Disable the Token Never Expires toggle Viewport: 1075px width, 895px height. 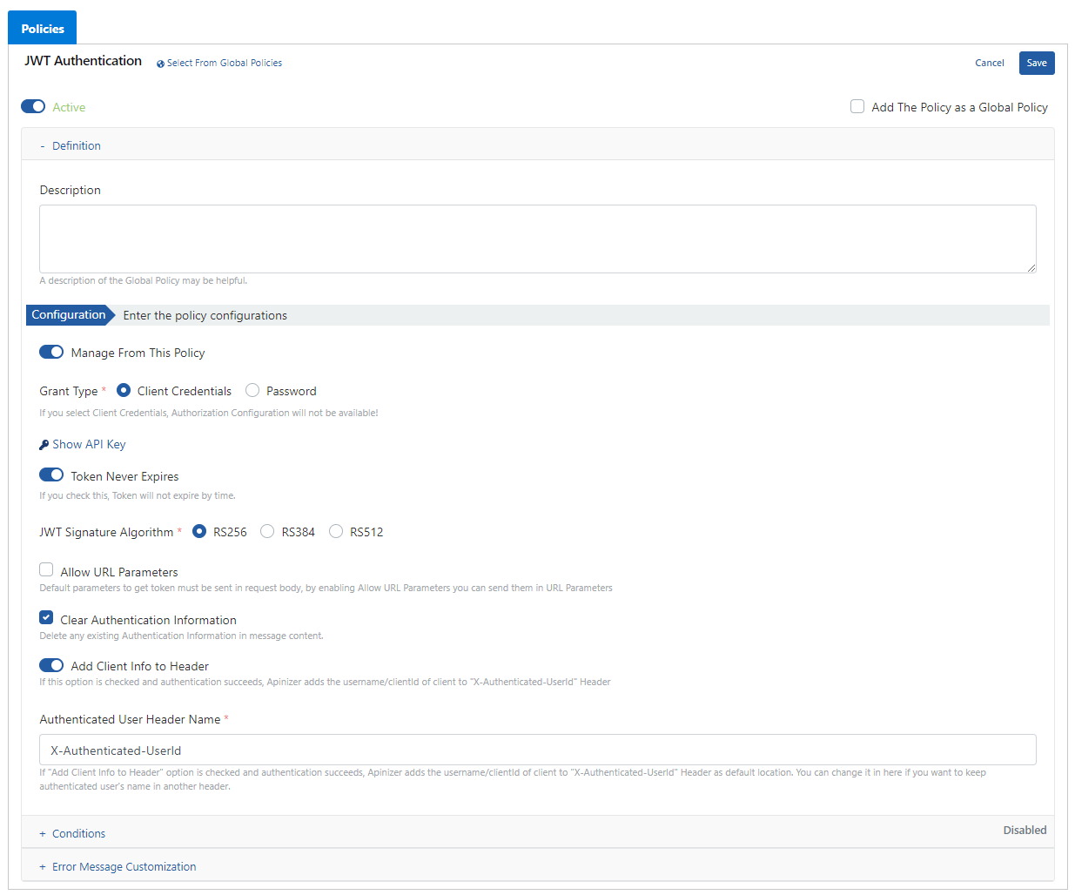click(x=51, y=475)
